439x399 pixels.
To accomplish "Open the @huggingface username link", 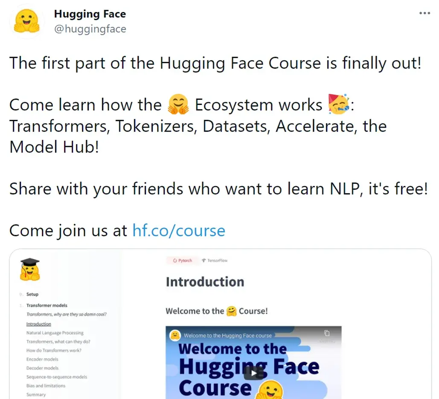I will 90,29.
